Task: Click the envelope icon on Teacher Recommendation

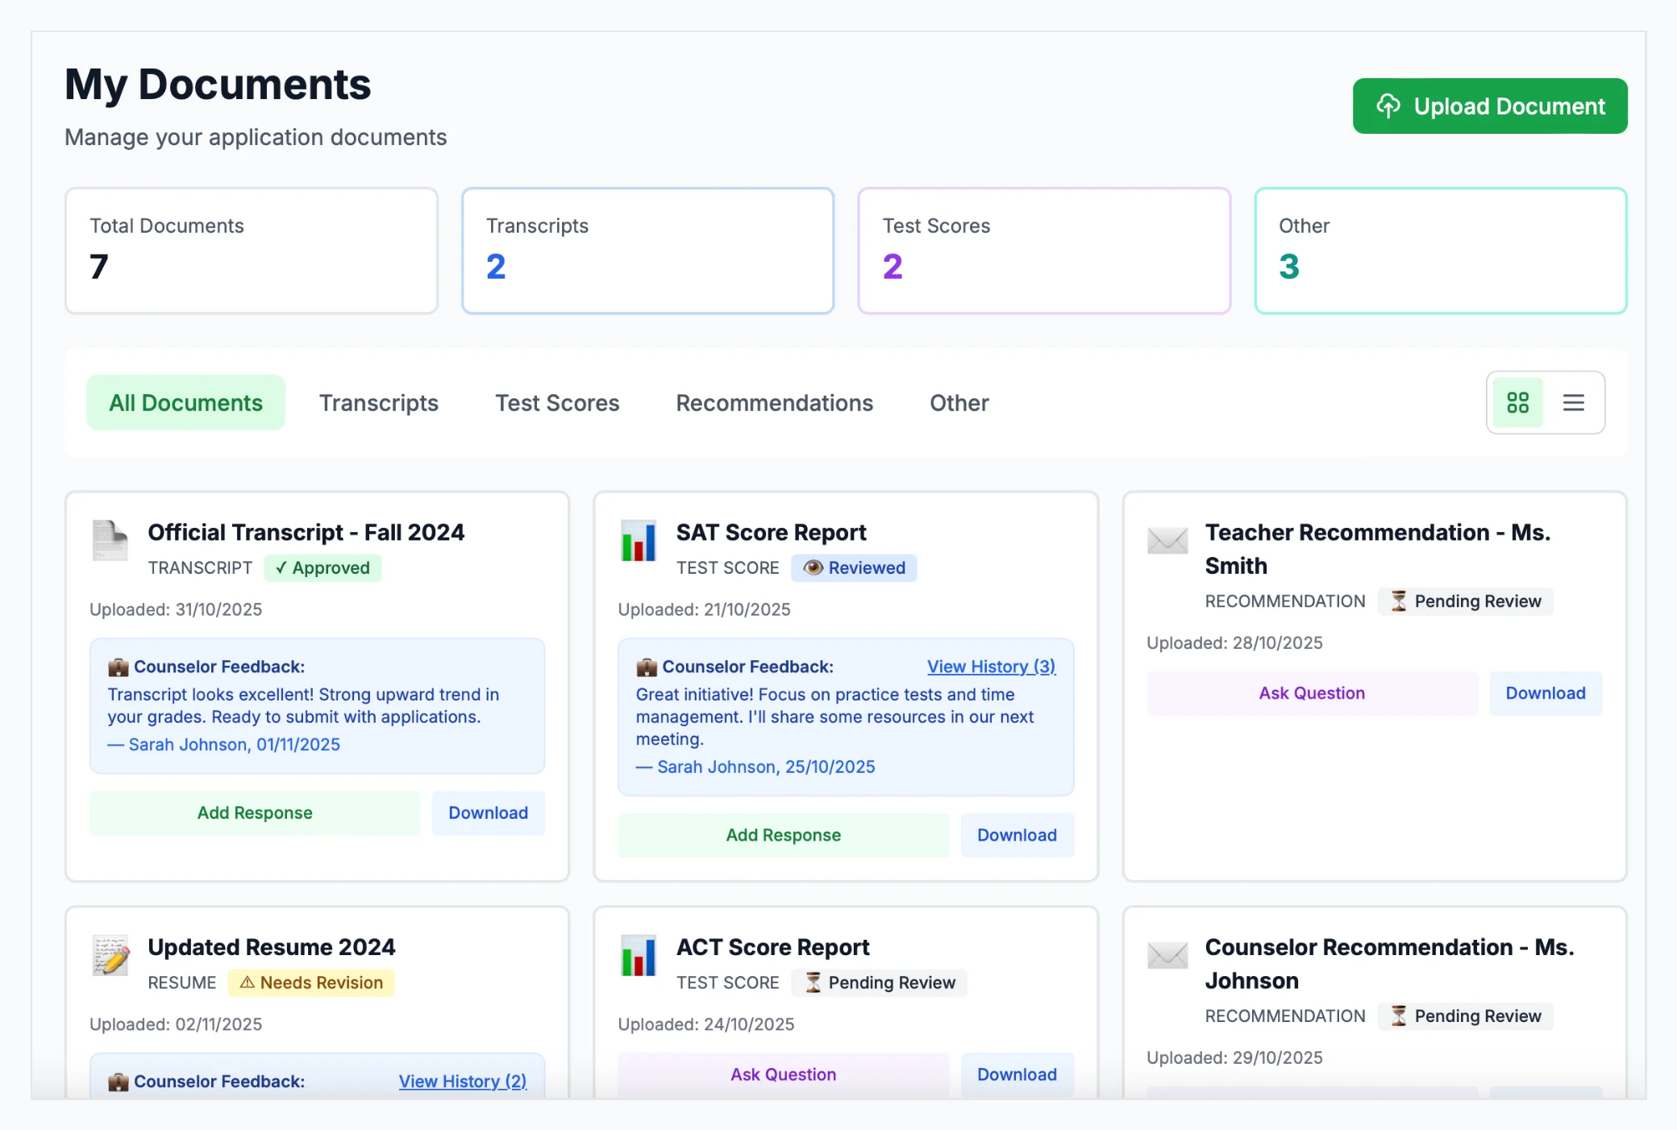Action: tap(1167, 541)
